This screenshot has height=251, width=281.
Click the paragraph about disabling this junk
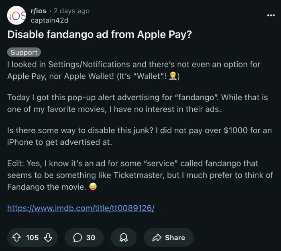[x=139, y=136]
